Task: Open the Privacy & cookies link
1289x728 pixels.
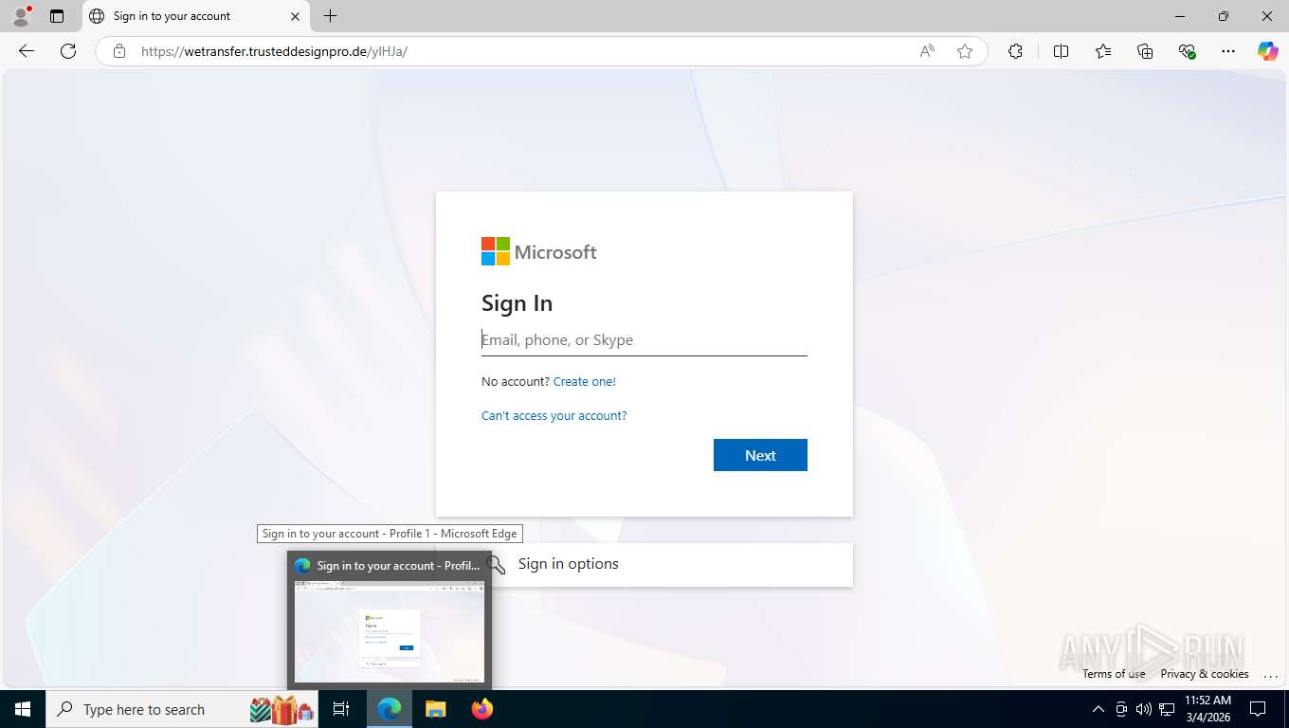Action: click(1205, 674)
